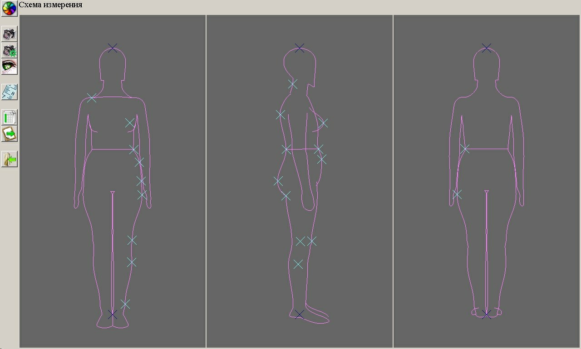Click the exit door arrow icon
581x349 pixels.
9,159
